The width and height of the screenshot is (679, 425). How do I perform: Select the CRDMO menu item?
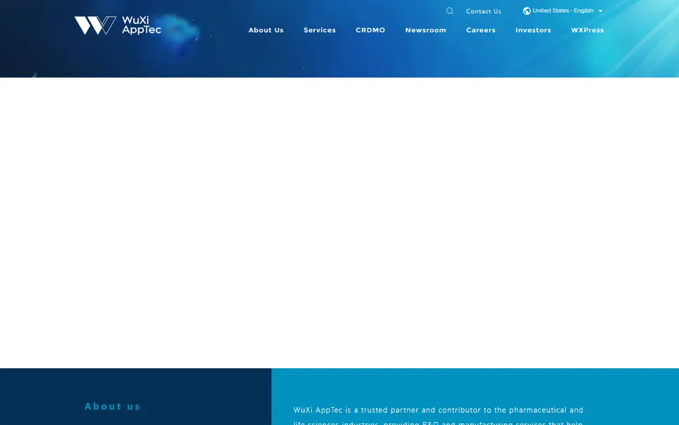pos(370,30)
